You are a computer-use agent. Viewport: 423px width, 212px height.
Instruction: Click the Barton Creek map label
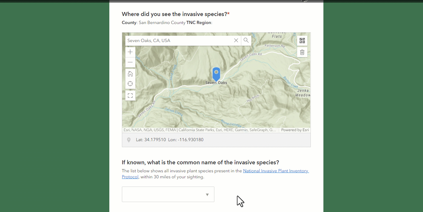pos(290,82)
